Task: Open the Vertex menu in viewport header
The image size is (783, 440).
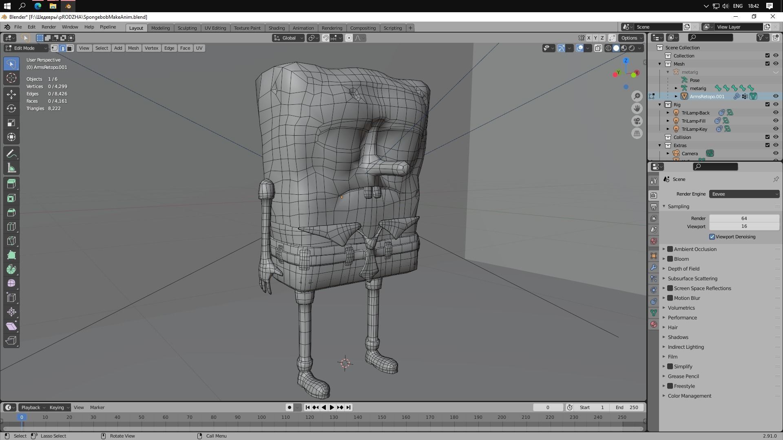Action: pos(151,48)
